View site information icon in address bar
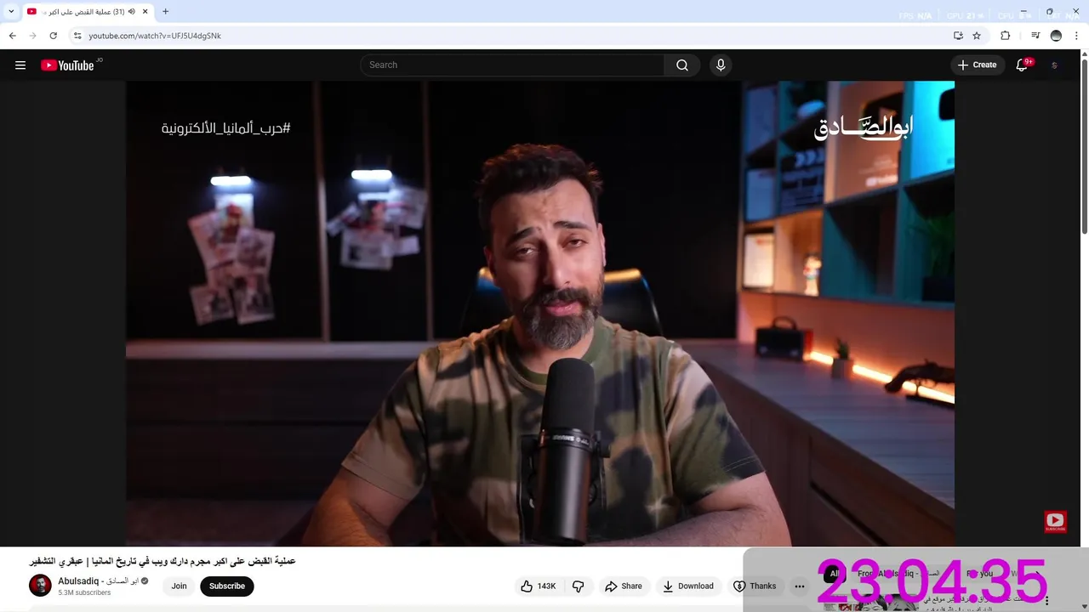1089x612 pixels. pyautogui.click(x=77, y=36)
